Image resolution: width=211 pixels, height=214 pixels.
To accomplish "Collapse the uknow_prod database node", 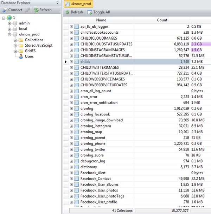I will pyautogui.click(x=9, y=35).
